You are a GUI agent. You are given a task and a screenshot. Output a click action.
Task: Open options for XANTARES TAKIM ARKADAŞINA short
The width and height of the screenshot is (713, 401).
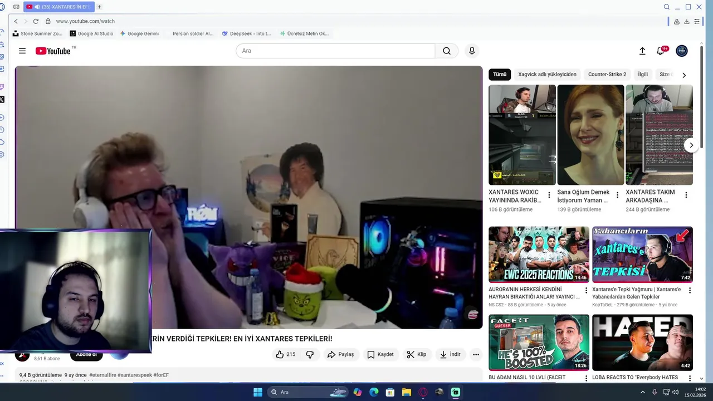(x=686, y=195)
